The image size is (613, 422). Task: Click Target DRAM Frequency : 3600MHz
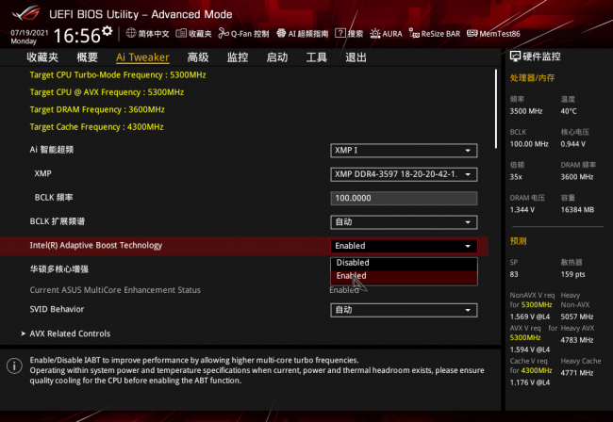(x=97, y=109)
